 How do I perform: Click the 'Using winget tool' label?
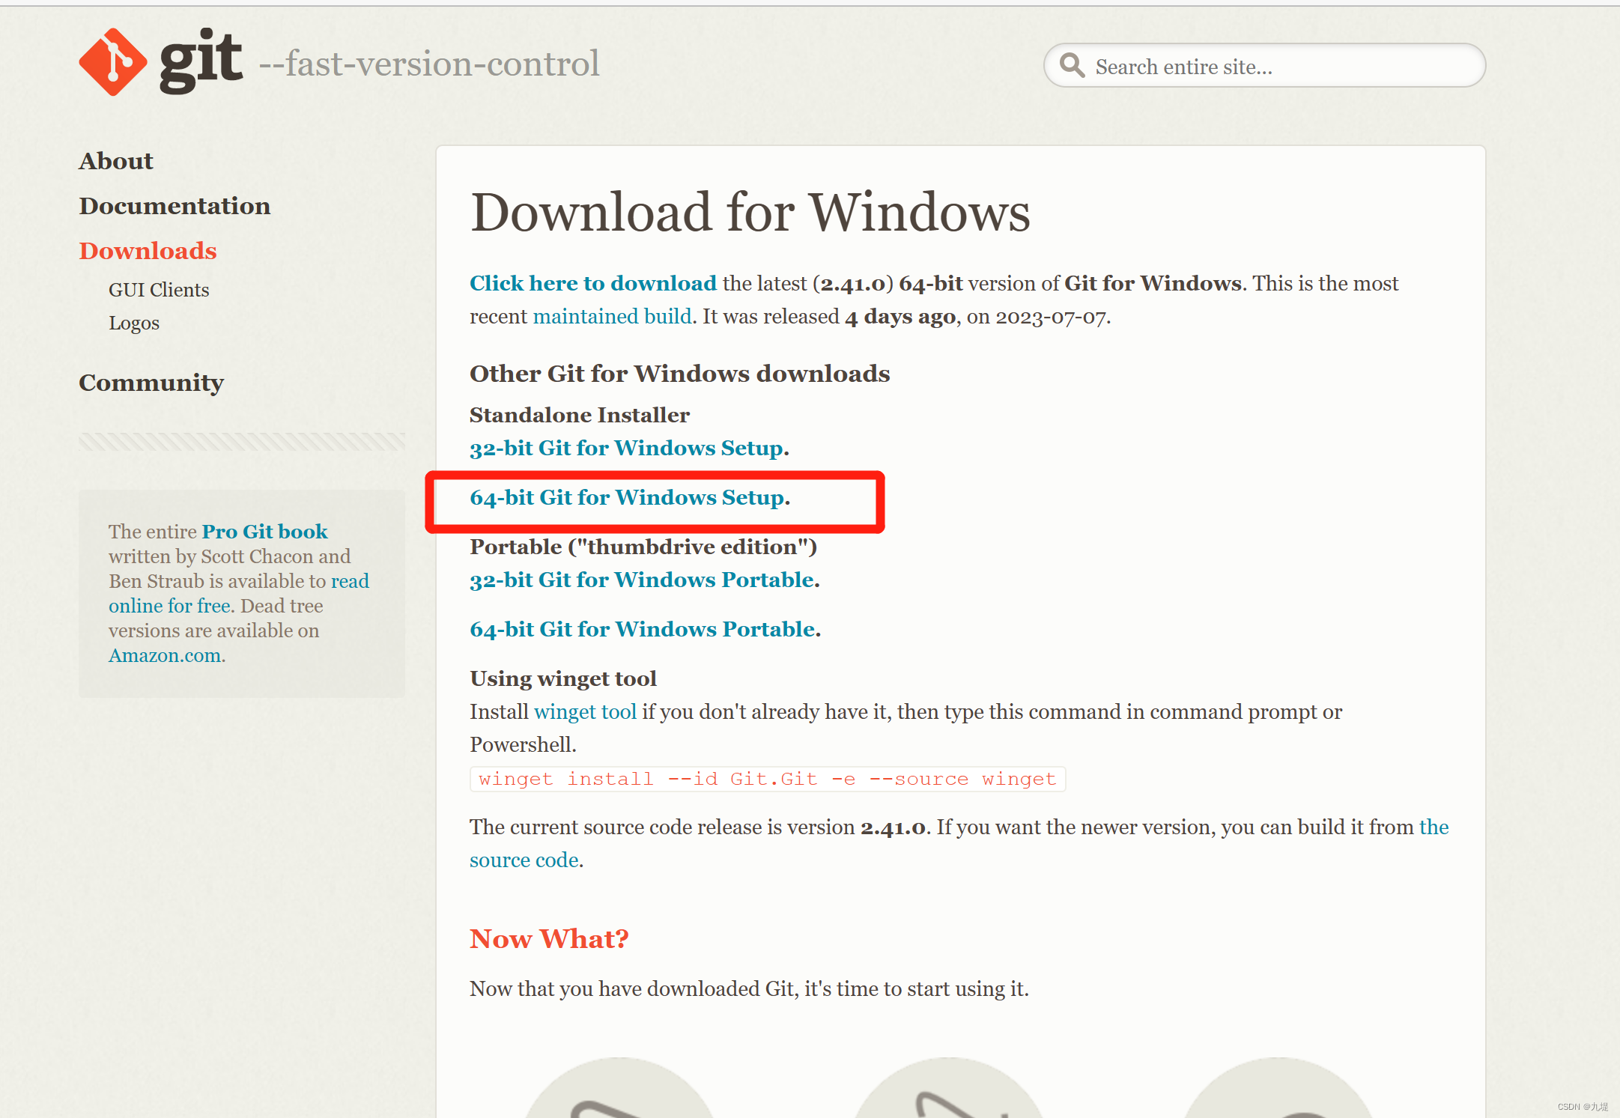point(563,678)
